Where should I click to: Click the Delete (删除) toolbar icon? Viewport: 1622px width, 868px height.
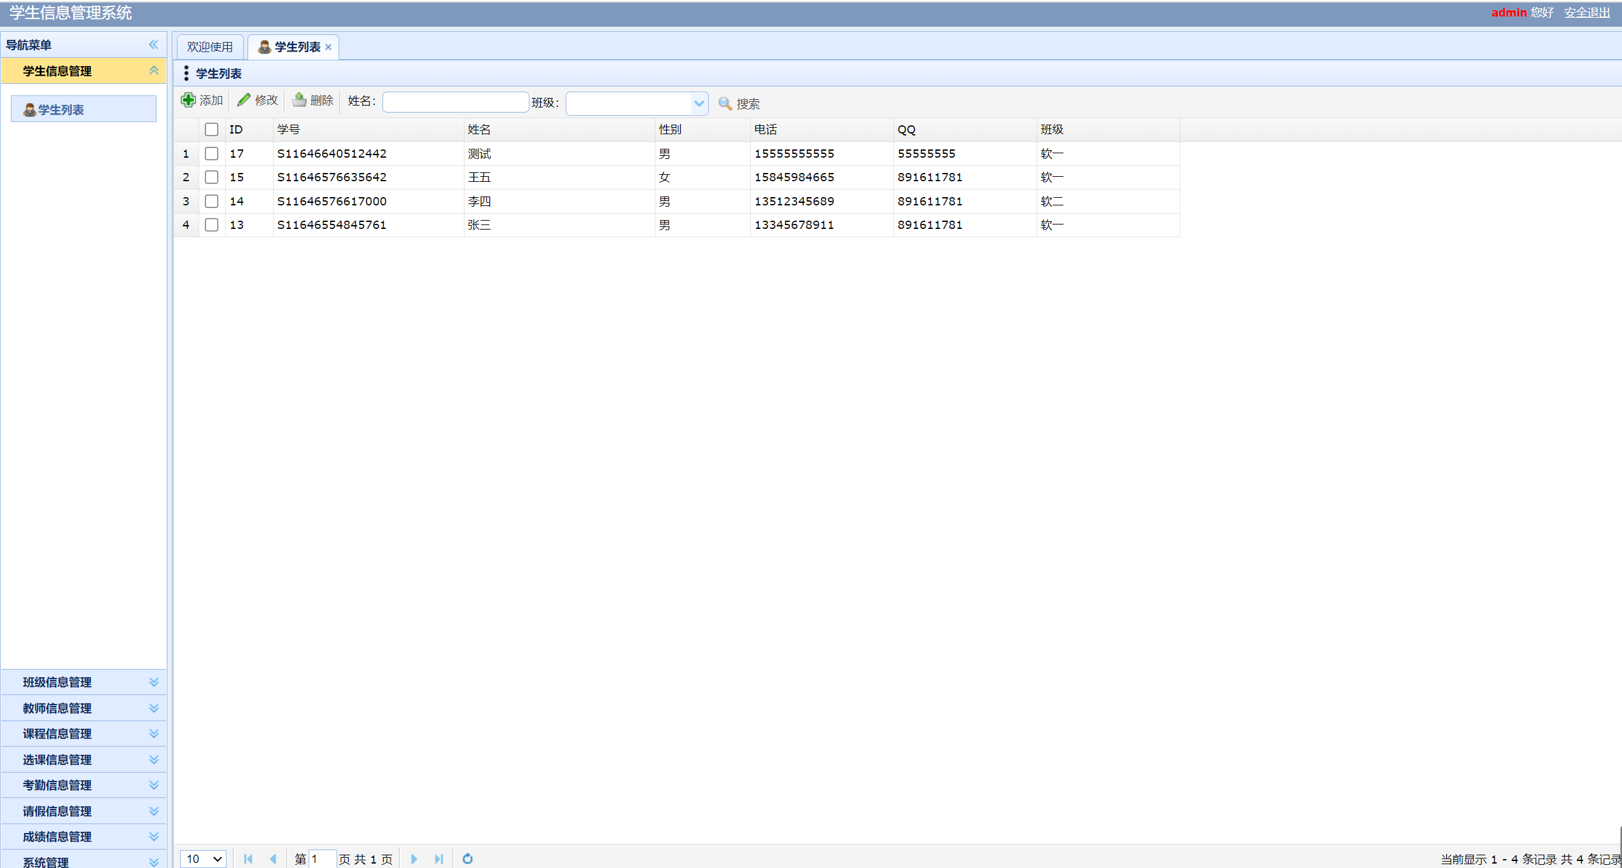(299, 100)
